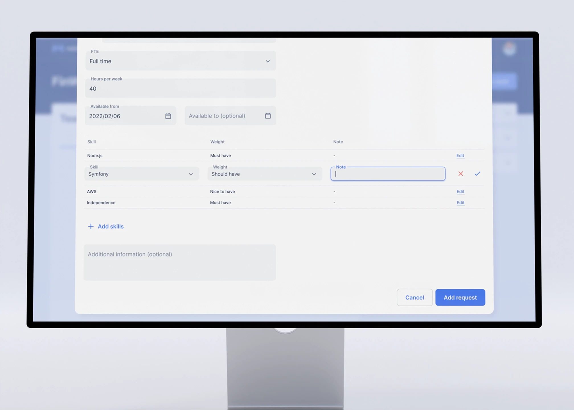Click the Additional information text area

(180, 263)
